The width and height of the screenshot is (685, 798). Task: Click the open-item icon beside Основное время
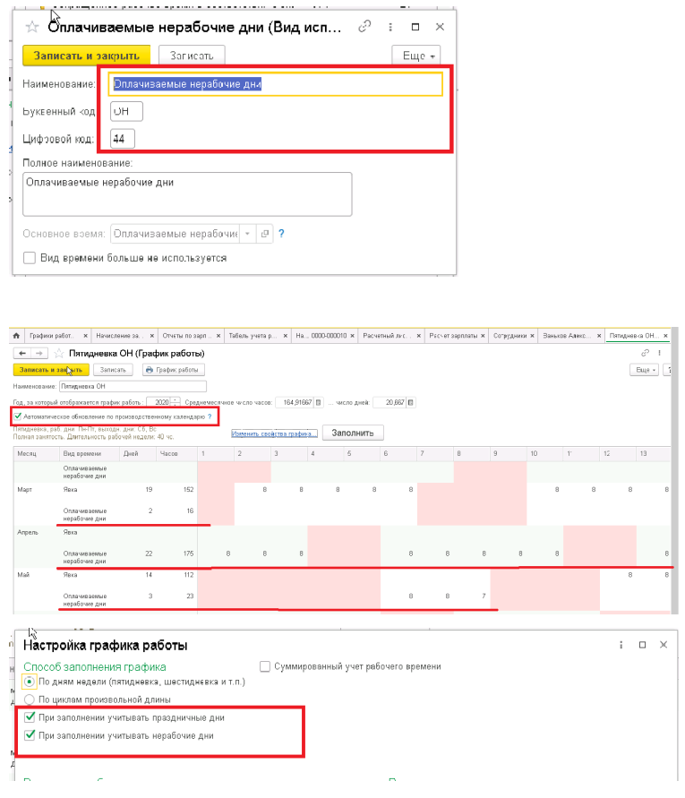pos(264,234)
